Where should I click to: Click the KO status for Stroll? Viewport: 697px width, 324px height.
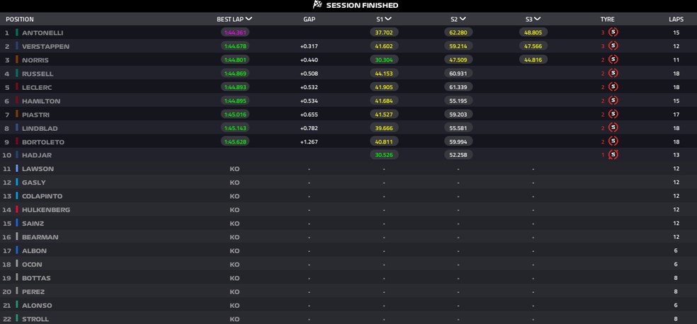click(x=234, y=319)
